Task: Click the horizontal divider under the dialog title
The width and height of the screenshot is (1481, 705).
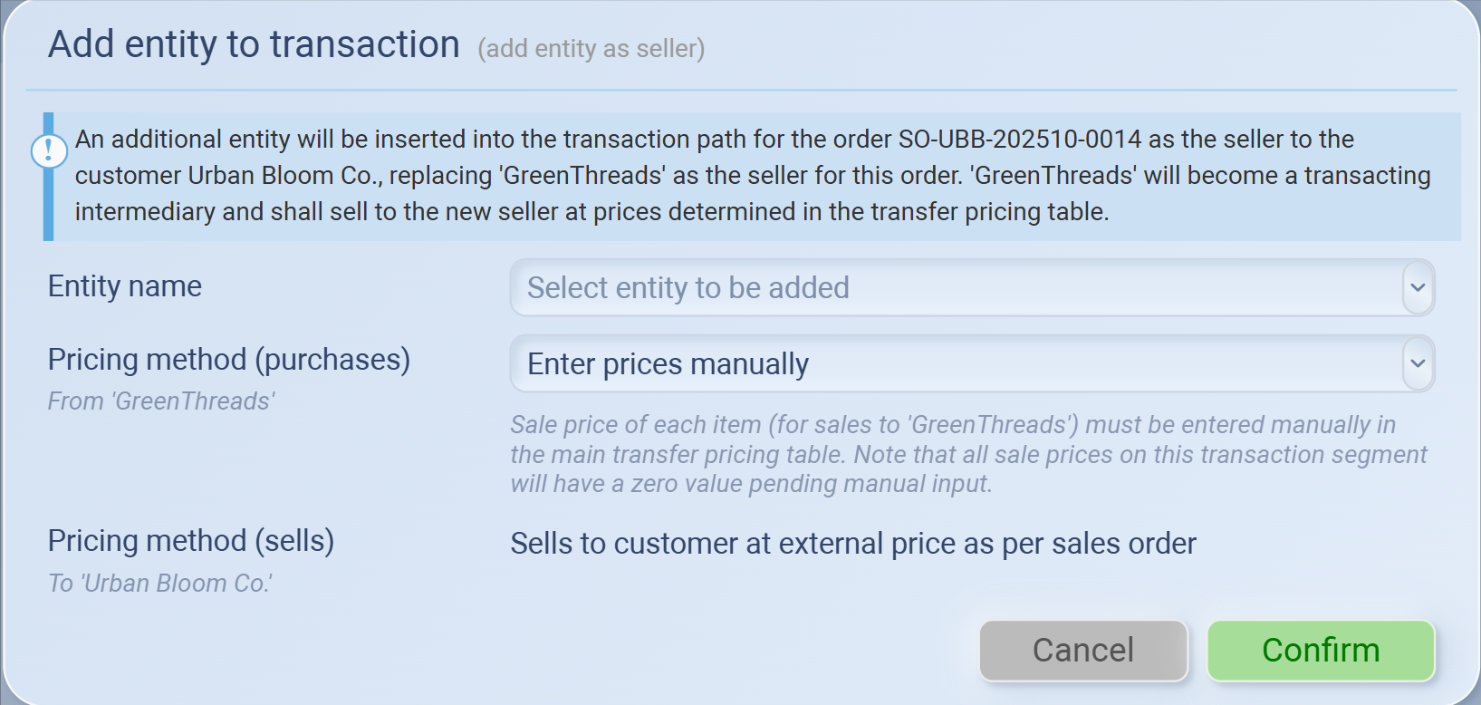Action: pos(741,91)
